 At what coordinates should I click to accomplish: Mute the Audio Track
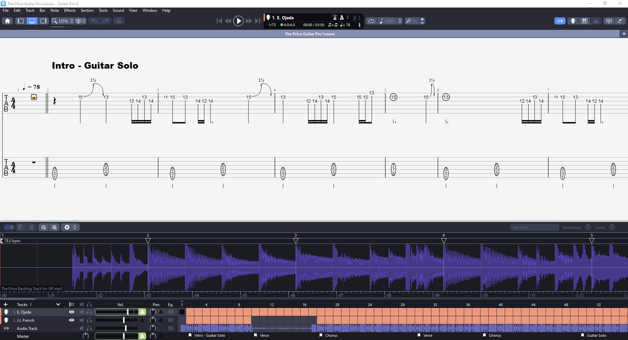(82, 328)
